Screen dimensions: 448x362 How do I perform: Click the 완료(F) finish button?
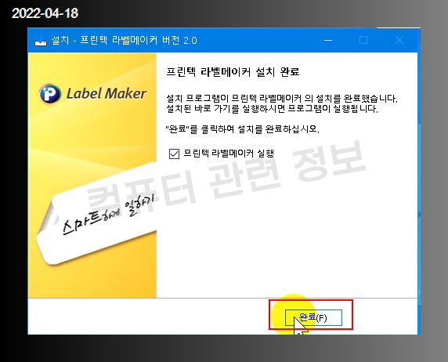pyautogui.click(x=313, y=317)
